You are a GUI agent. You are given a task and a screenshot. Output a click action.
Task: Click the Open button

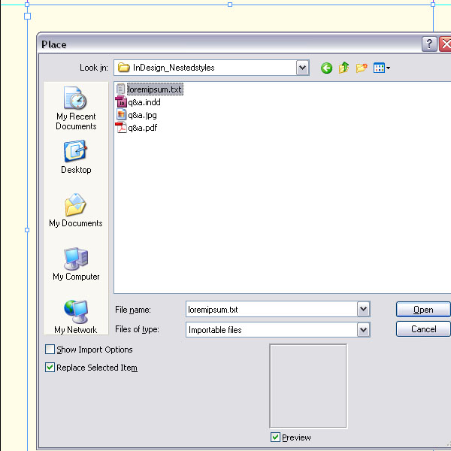423,310
